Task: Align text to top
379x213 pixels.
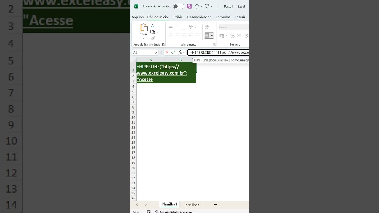Action: point(171,27)
